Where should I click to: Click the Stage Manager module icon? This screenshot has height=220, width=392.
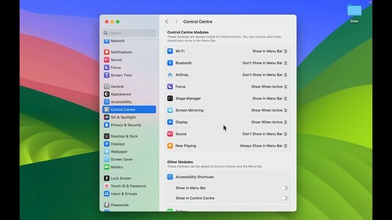(170, 98)
